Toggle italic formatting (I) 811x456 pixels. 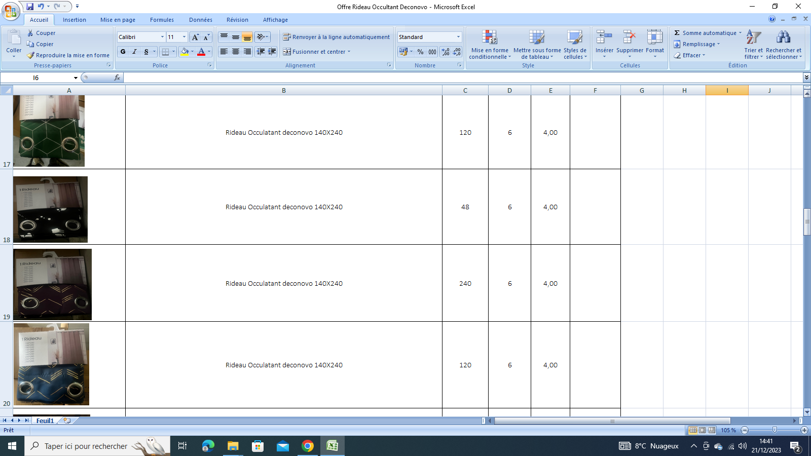(x=135, y=52)
